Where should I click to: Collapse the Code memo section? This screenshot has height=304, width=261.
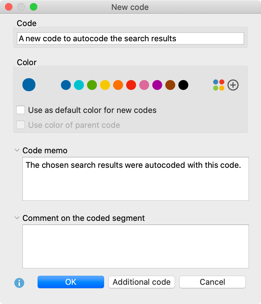pyautogui.click(x=17, y=150)
